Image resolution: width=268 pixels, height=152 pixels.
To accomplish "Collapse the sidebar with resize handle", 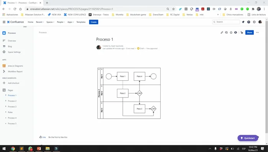I will click(25, 27).
